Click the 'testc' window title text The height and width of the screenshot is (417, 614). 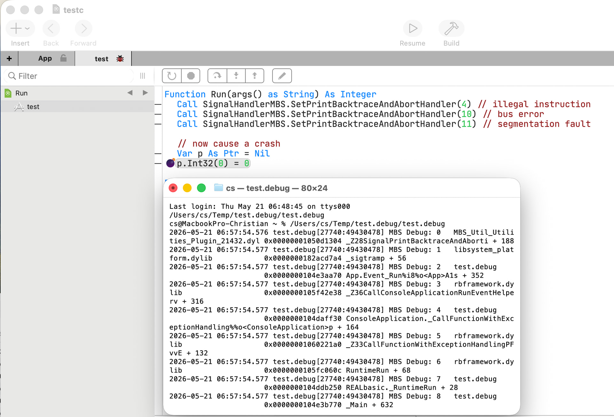coord(73,10)
